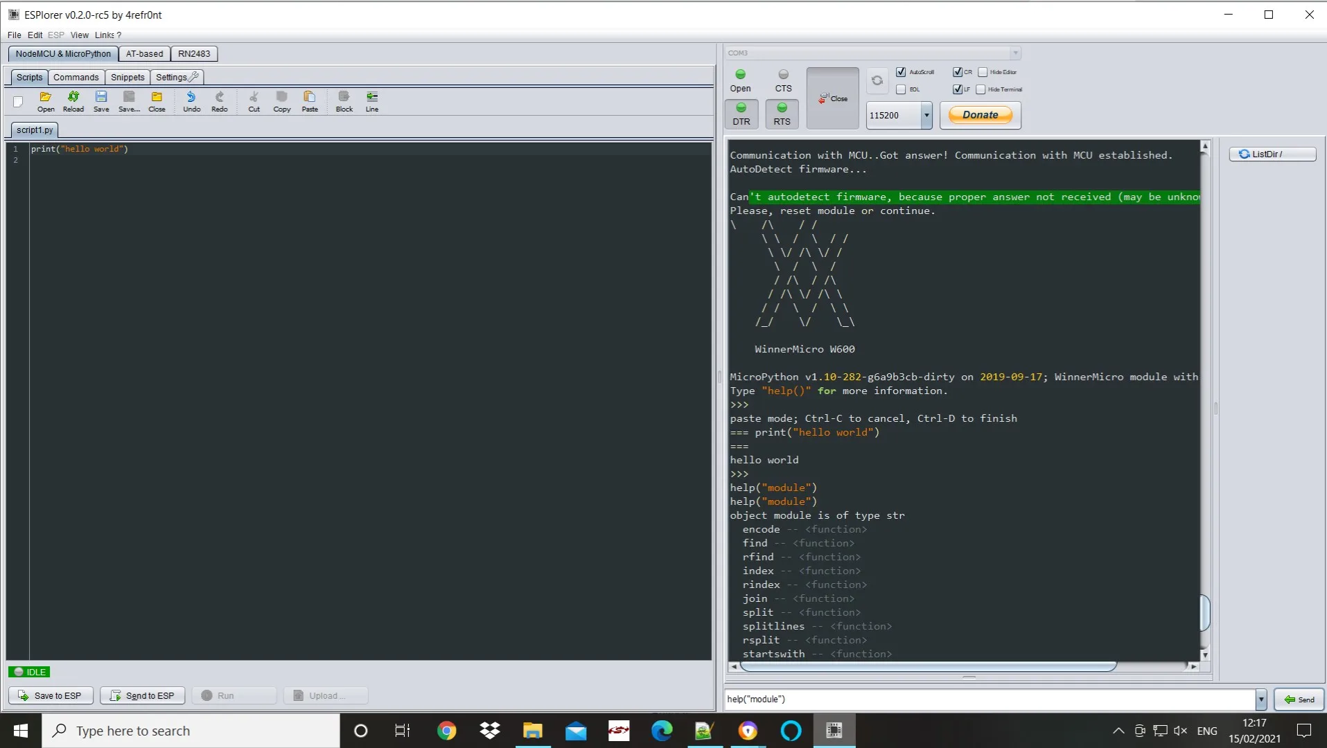Image resolution: width=1327 pixels, height=748 pixels.
Task: Click the Send to ESP button
Action: point(143,695)
